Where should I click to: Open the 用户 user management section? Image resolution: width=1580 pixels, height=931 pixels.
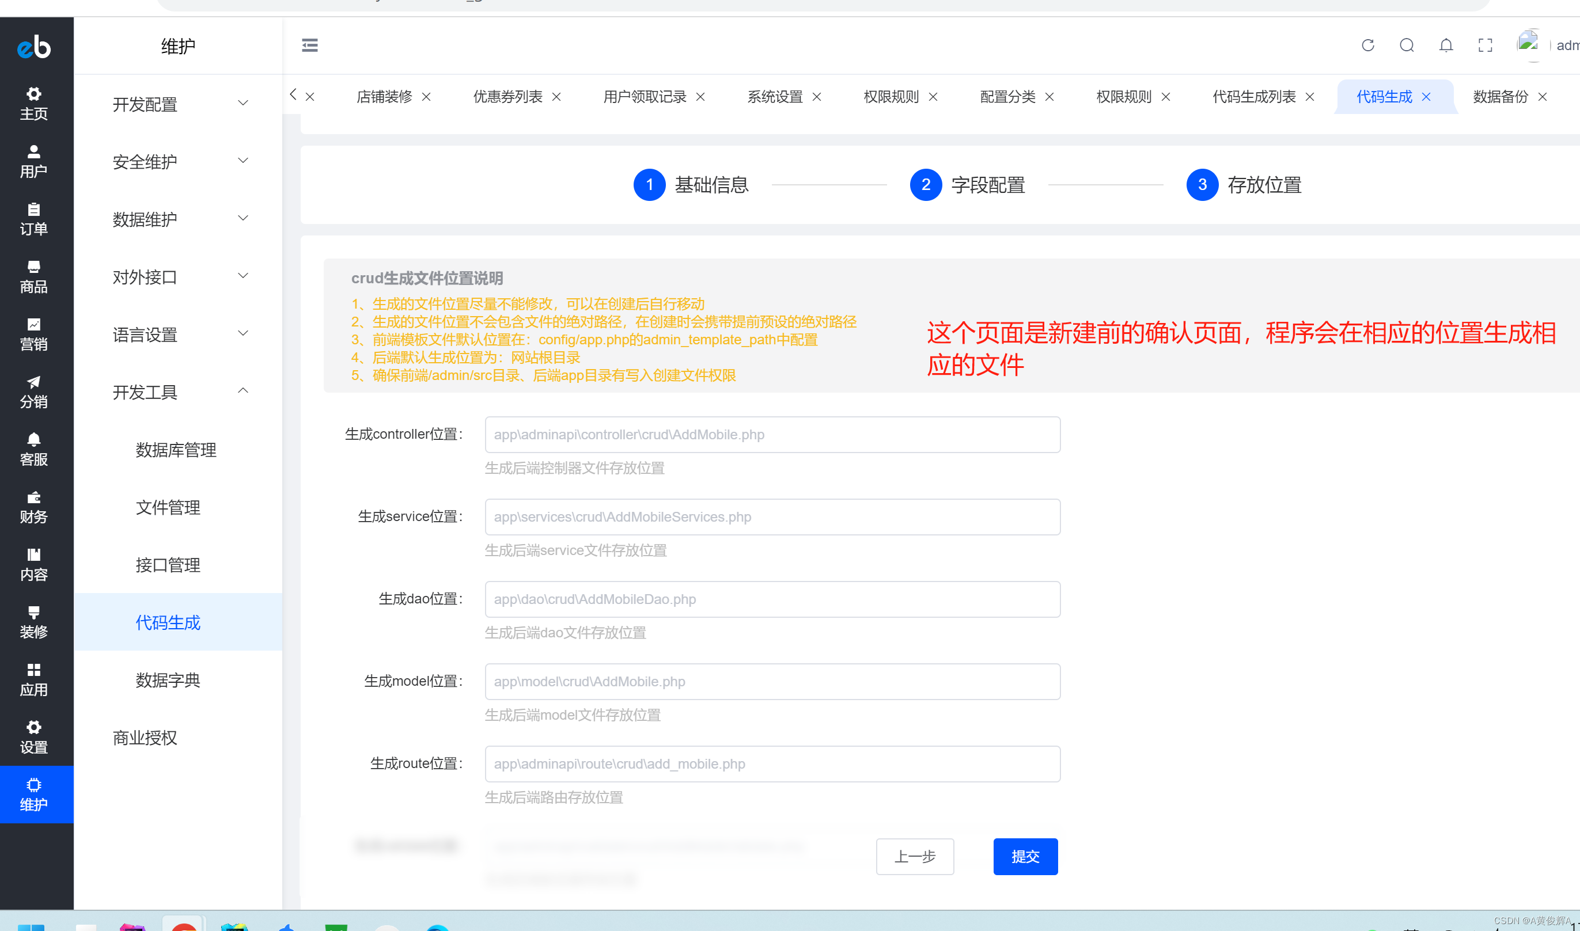[34, 161]
